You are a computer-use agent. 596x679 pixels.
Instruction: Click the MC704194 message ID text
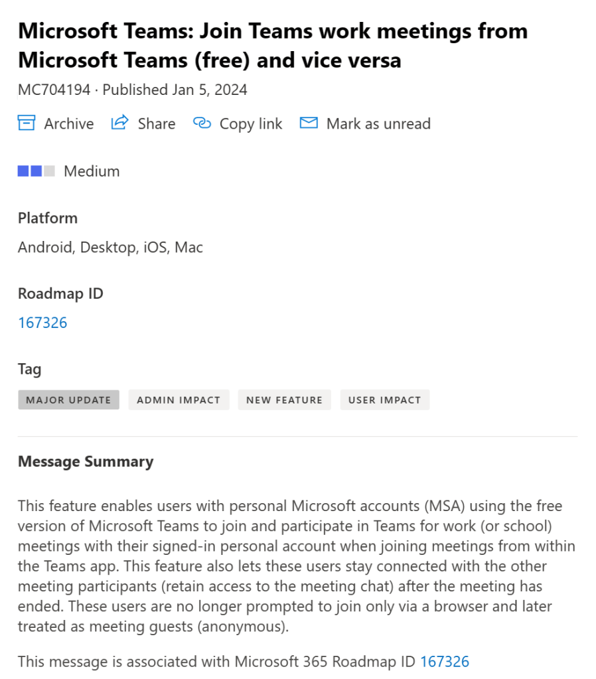(54, 90)
